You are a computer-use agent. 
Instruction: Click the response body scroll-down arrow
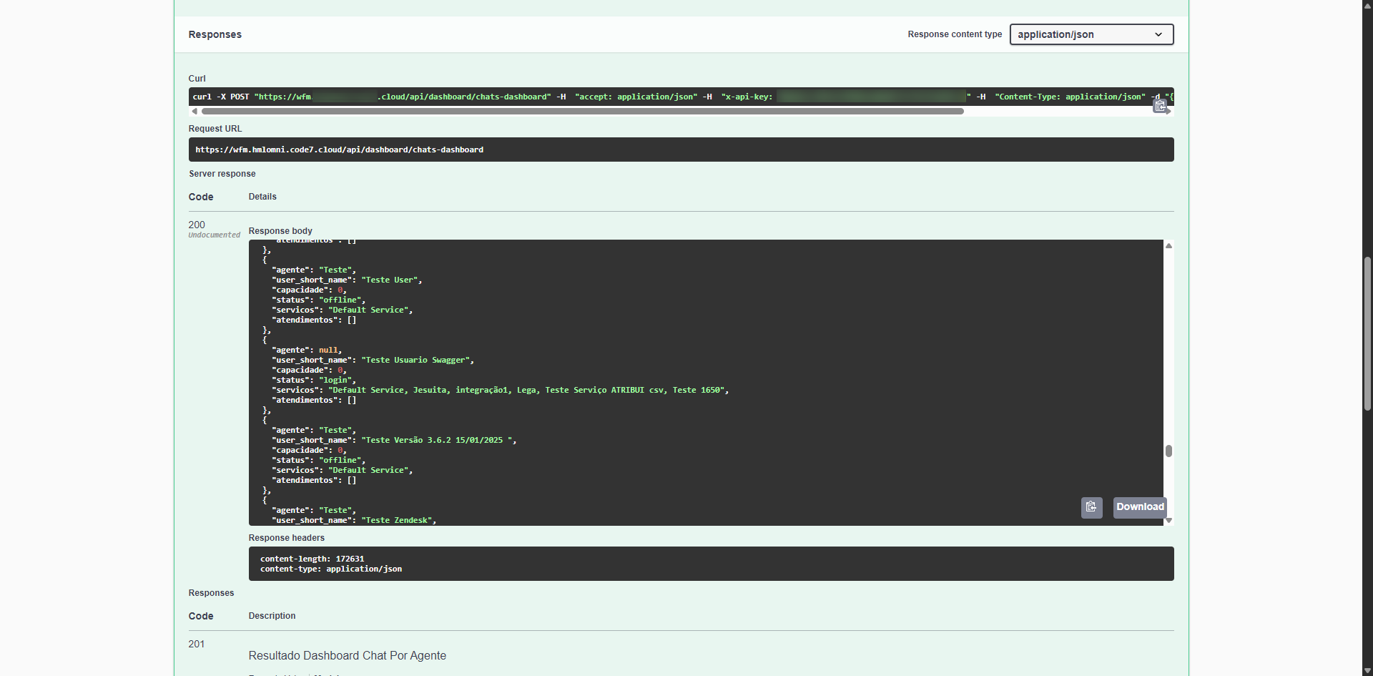1168,521
